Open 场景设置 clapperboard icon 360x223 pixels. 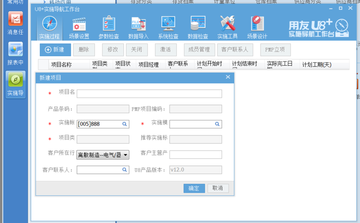[79, 27]
